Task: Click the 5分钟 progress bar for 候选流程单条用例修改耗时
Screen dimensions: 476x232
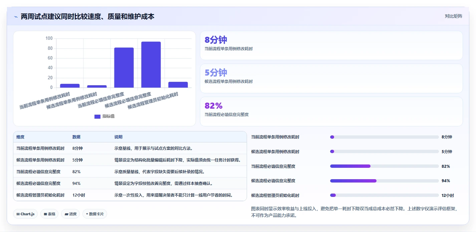Action: (x=384, y=151)
